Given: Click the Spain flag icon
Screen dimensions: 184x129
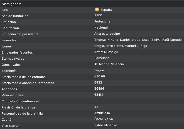Looking at the screenshot, I should pos(97,10).
